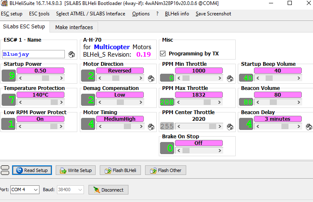Click the Startup Power slider thumb
The width and height of the screenshot is (313, 202).
45,78
